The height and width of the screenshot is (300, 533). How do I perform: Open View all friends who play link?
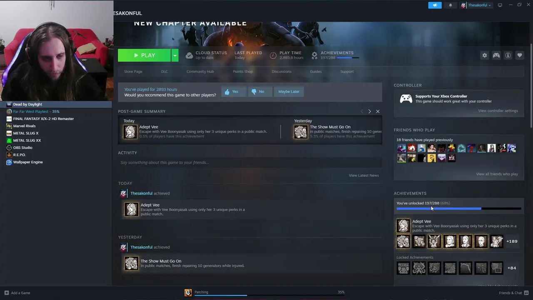pos(497,174)
